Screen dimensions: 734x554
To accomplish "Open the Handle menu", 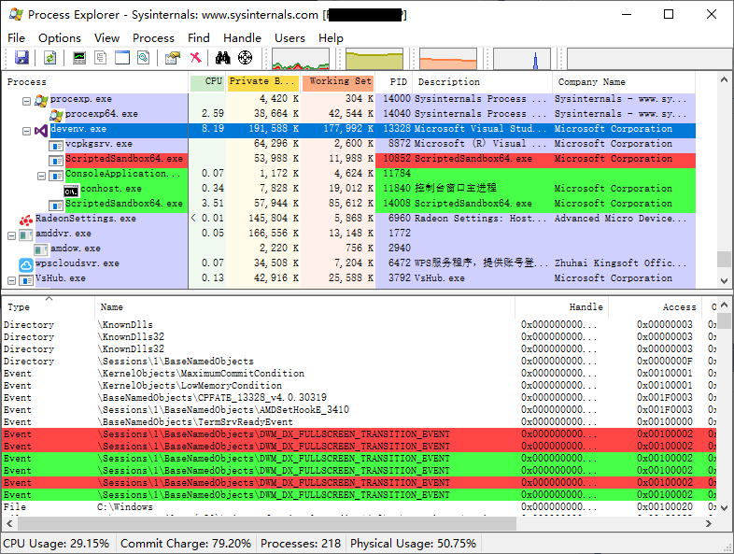I will pos(242,38).
